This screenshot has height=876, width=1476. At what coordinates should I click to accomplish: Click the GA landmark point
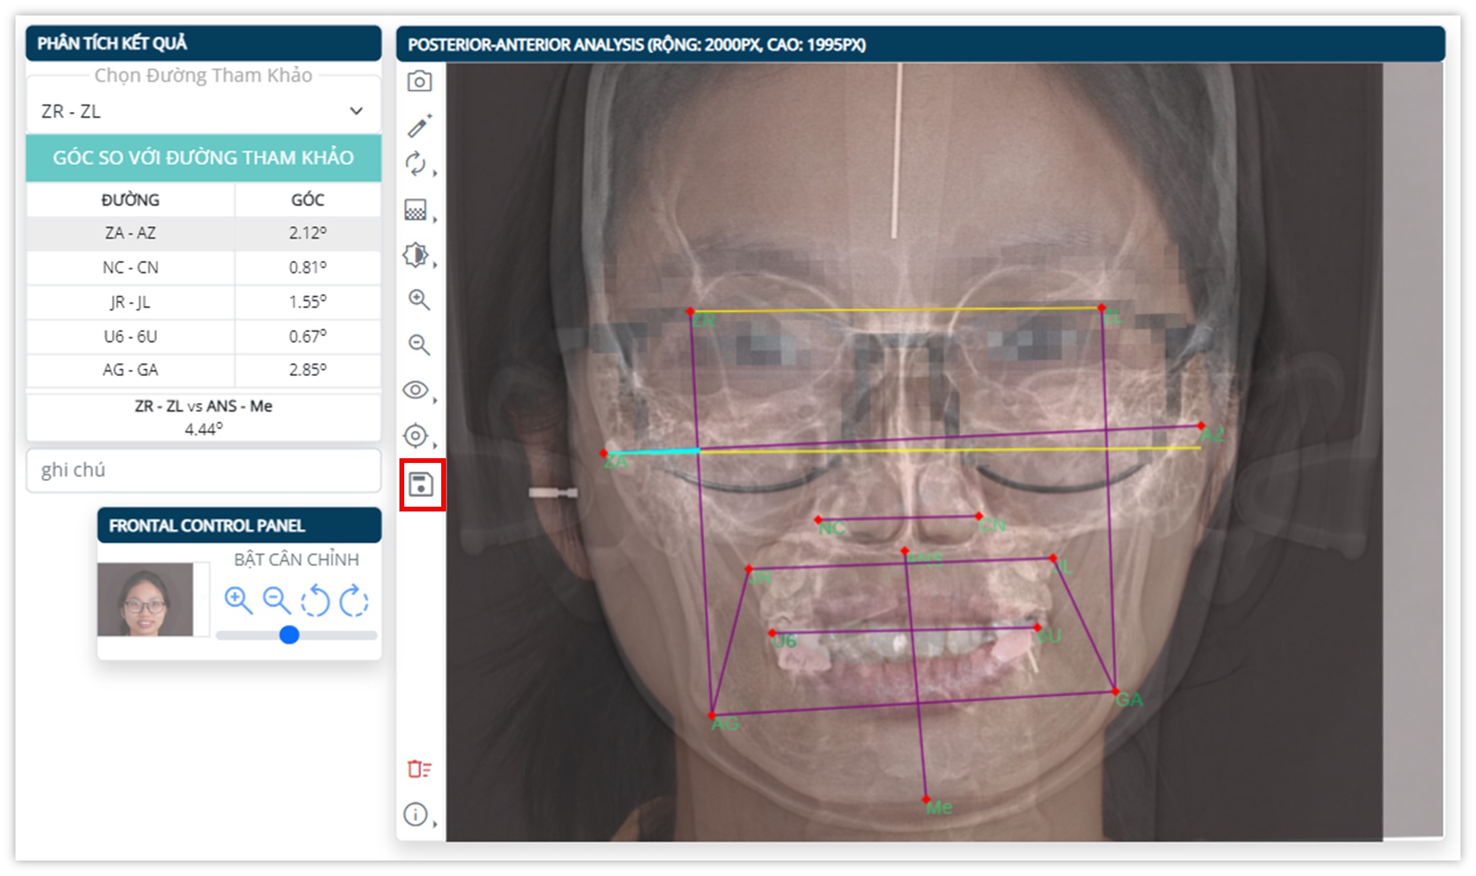point(1115,691)
